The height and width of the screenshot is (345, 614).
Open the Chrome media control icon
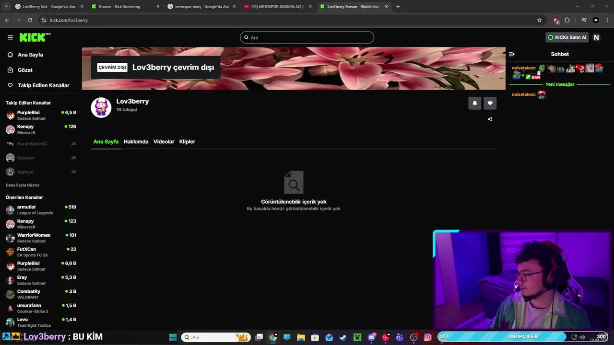pyautogui.click(x=584, y=20)
